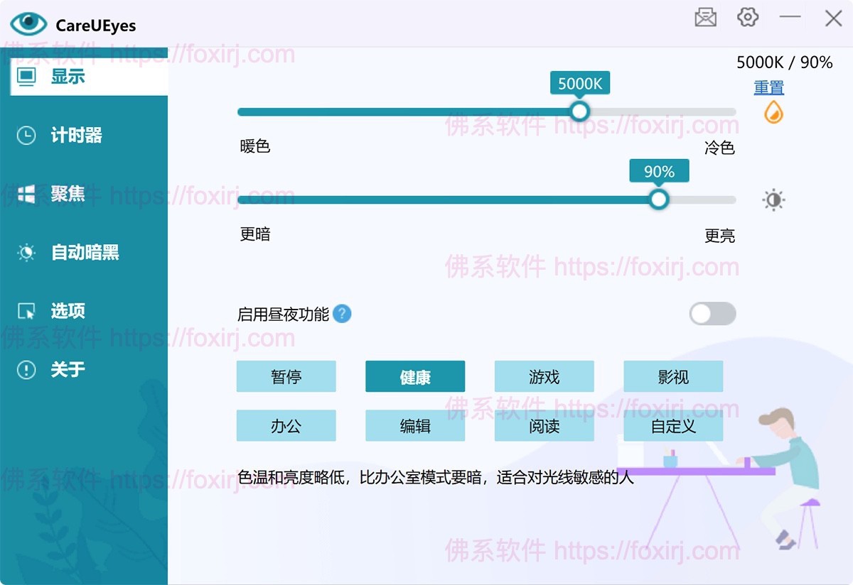Activate 影视 movie mode
This screenshot has width=853, height=585.
click(x=673, y=376)
